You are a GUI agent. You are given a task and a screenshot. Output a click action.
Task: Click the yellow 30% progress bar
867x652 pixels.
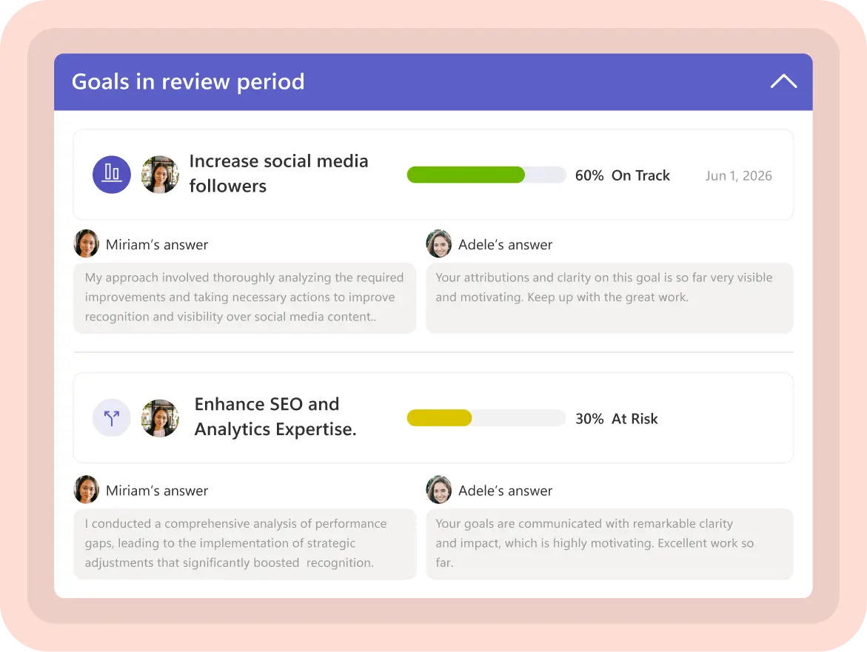pyautogui.click(x=441, y=417)
